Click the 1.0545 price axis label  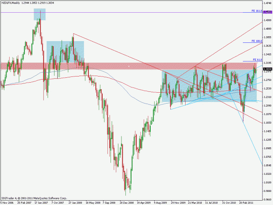[x=268, y=165]
